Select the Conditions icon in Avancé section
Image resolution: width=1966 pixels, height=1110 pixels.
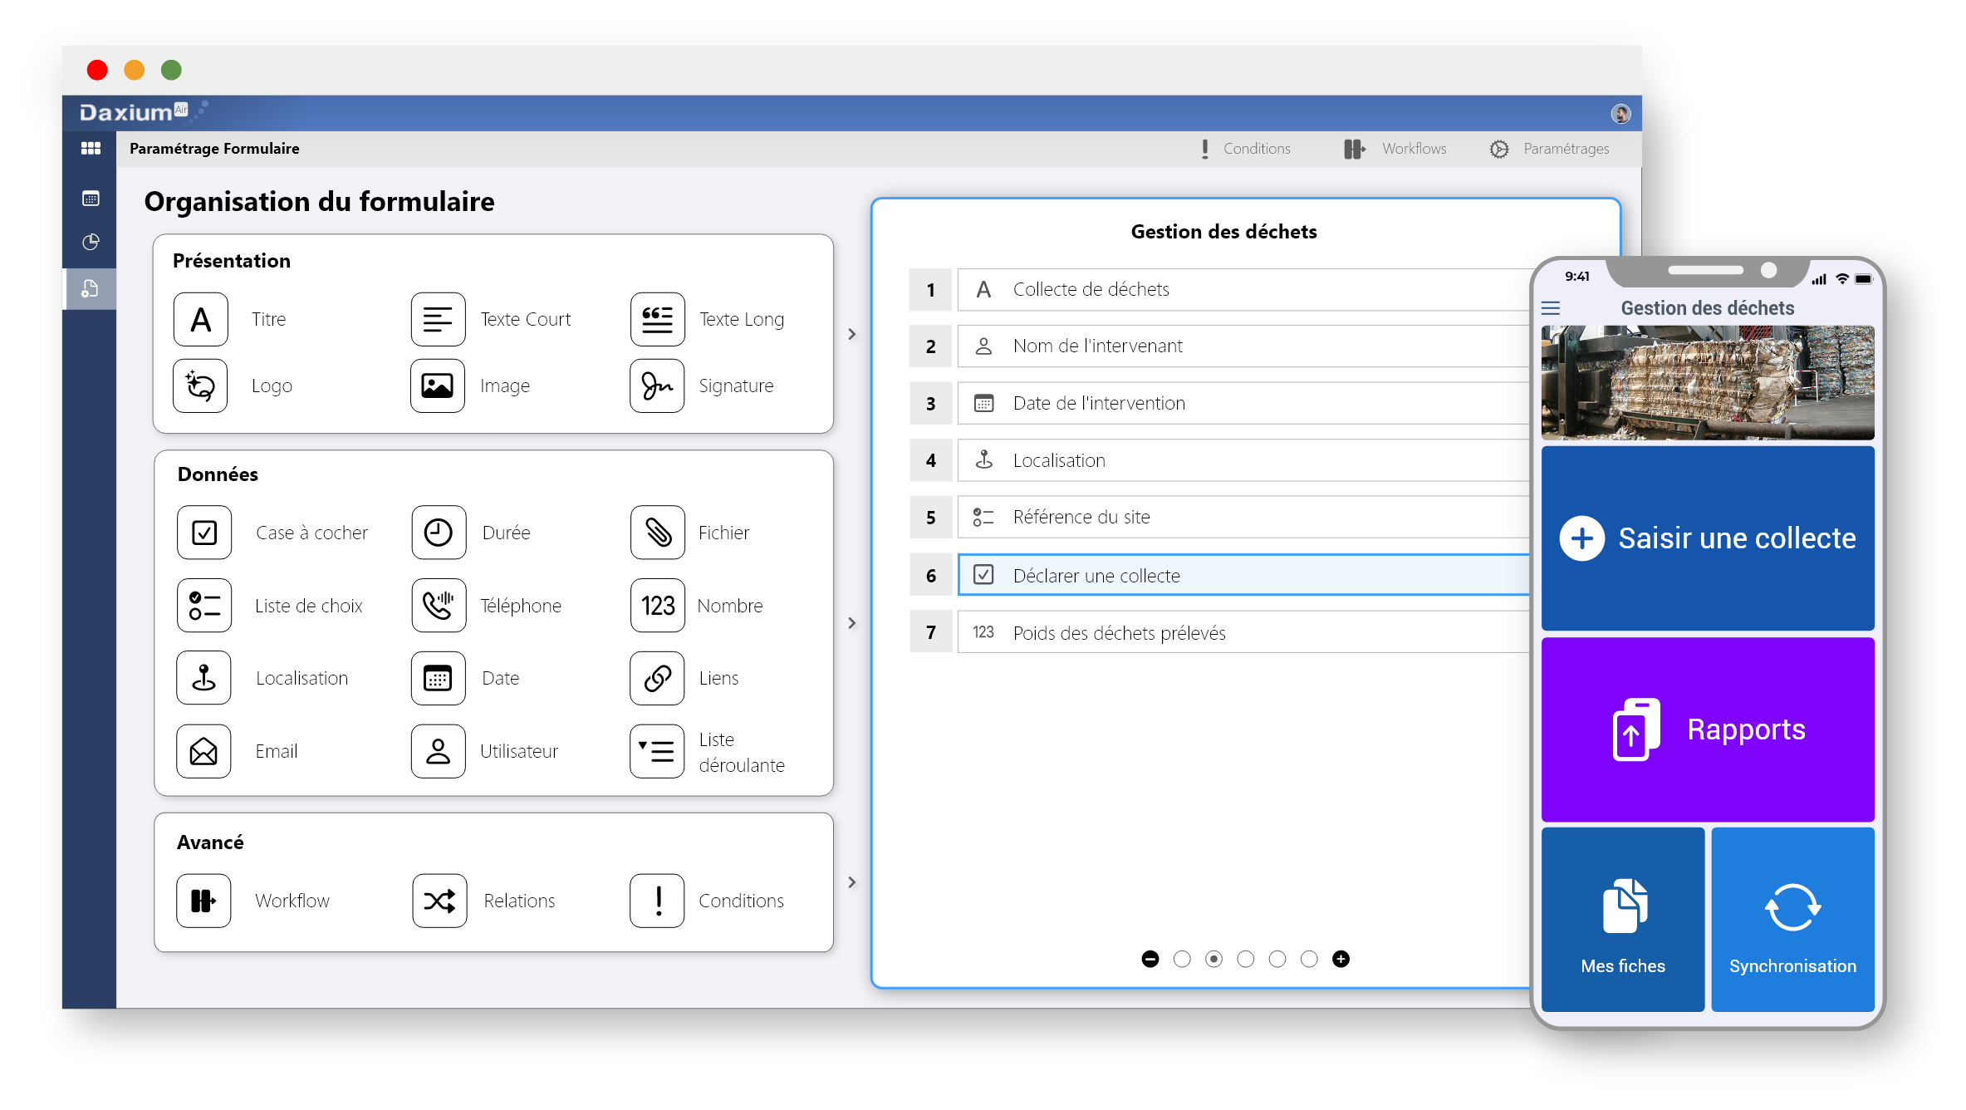tap(658, 899)
